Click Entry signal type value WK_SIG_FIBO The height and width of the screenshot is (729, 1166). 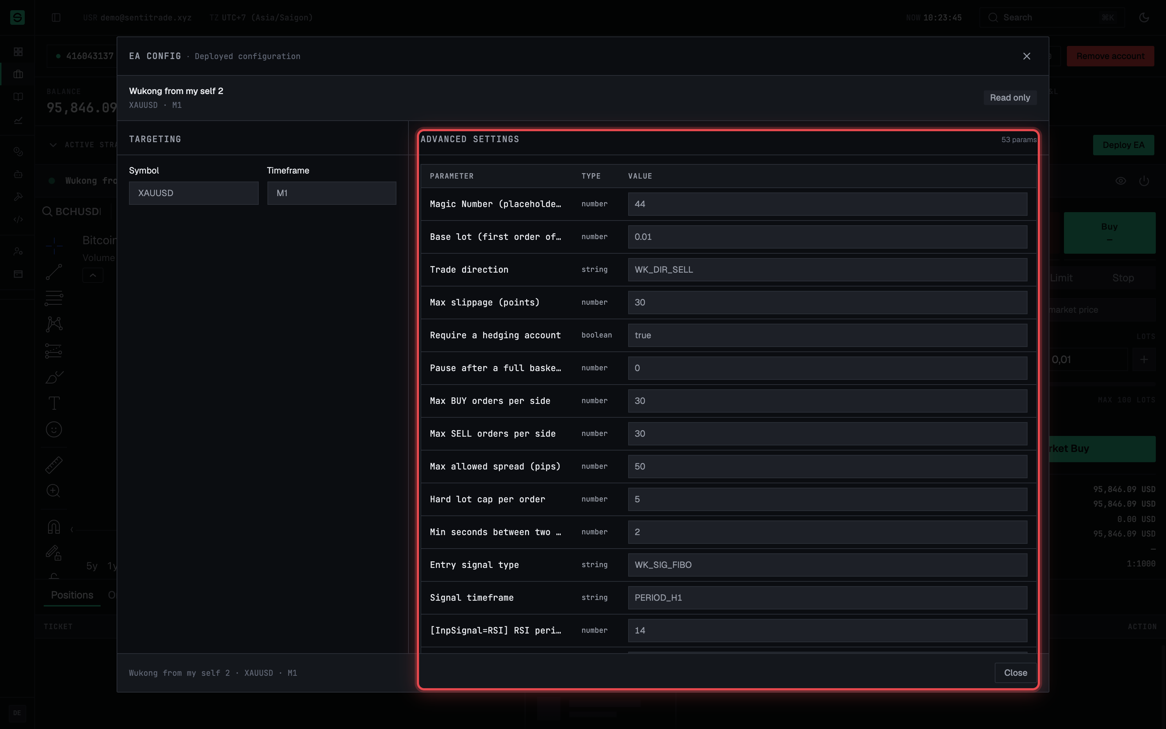click(x=827, y=565)
